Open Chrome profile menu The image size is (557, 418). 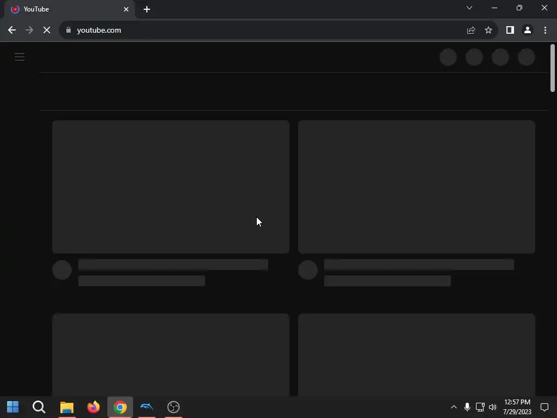[x=528, y=30]
